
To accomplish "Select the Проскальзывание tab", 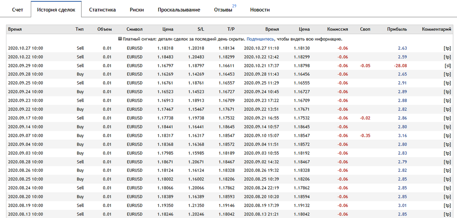I will click(179, 10).
